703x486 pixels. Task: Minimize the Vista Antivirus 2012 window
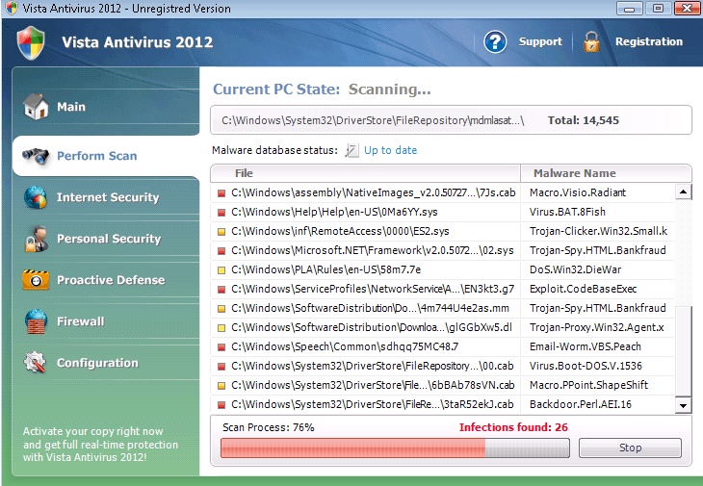click(630, 8)
